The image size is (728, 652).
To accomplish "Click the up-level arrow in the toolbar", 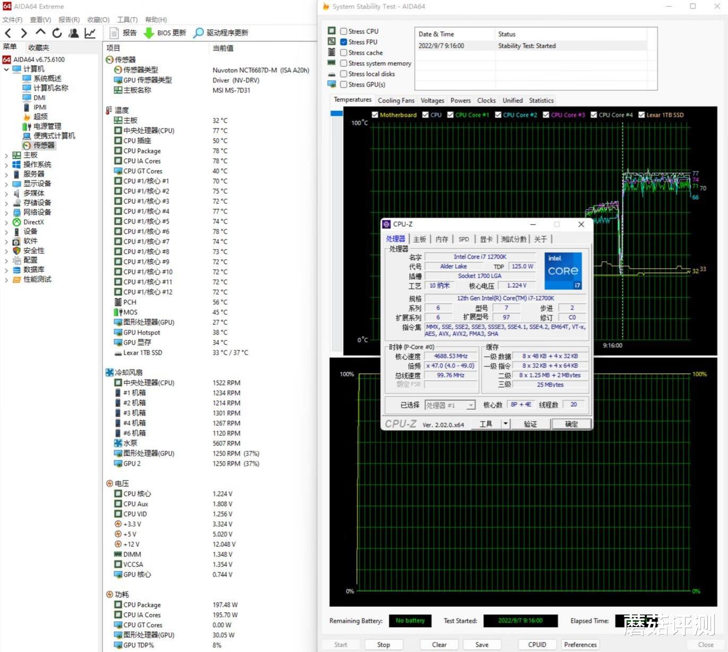I will (x=40, y=33).
